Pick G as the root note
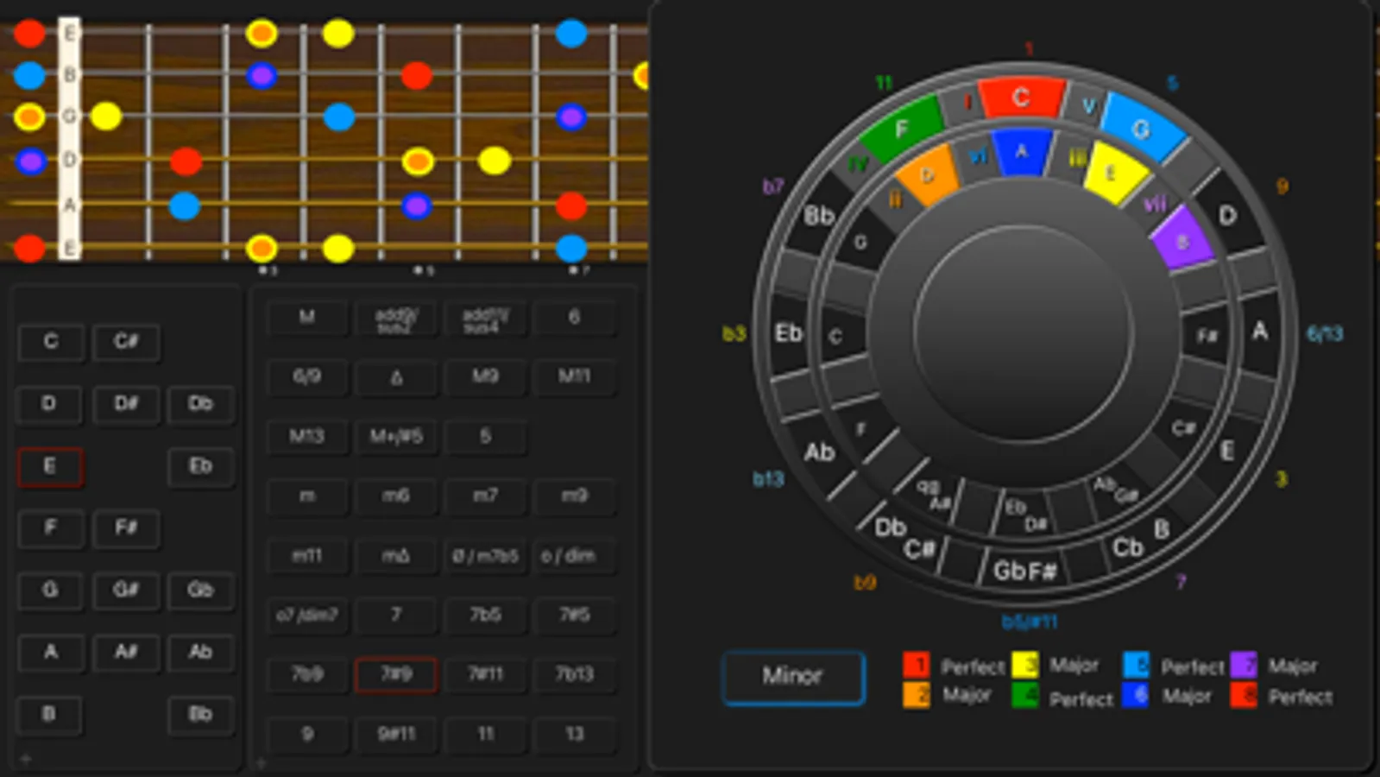The height and width of the screenshot is (777, 1380). point(51,591)
